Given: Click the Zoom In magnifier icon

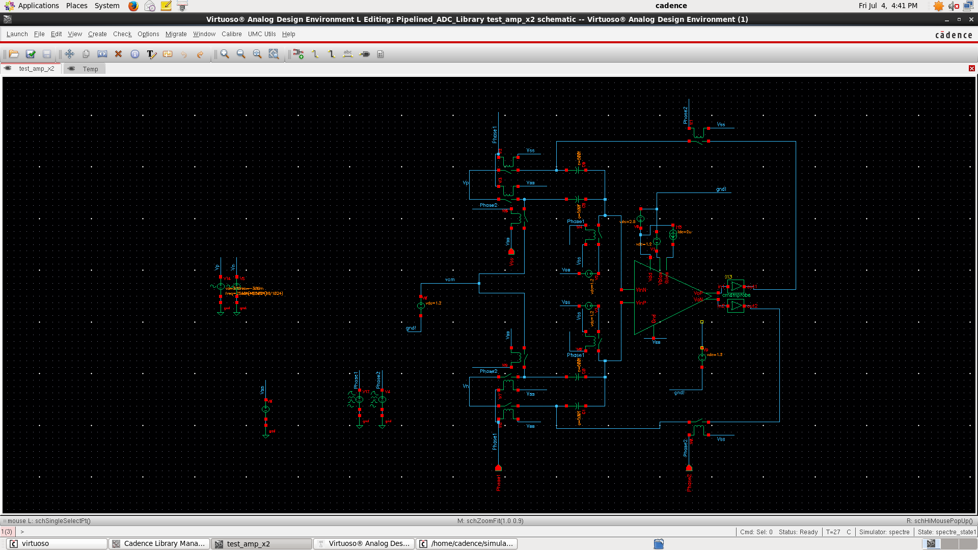Looking at the screenshot, I should [225, 54].
